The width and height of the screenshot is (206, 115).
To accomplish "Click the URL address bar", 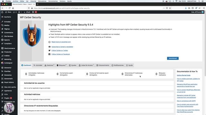I will [97, 8].
